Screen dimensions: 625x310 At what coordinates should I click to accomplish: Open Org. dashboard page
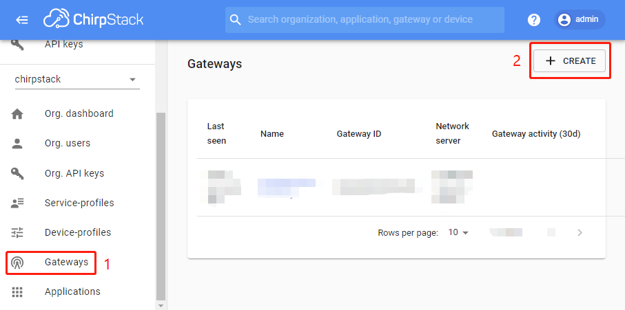point(79,113)
